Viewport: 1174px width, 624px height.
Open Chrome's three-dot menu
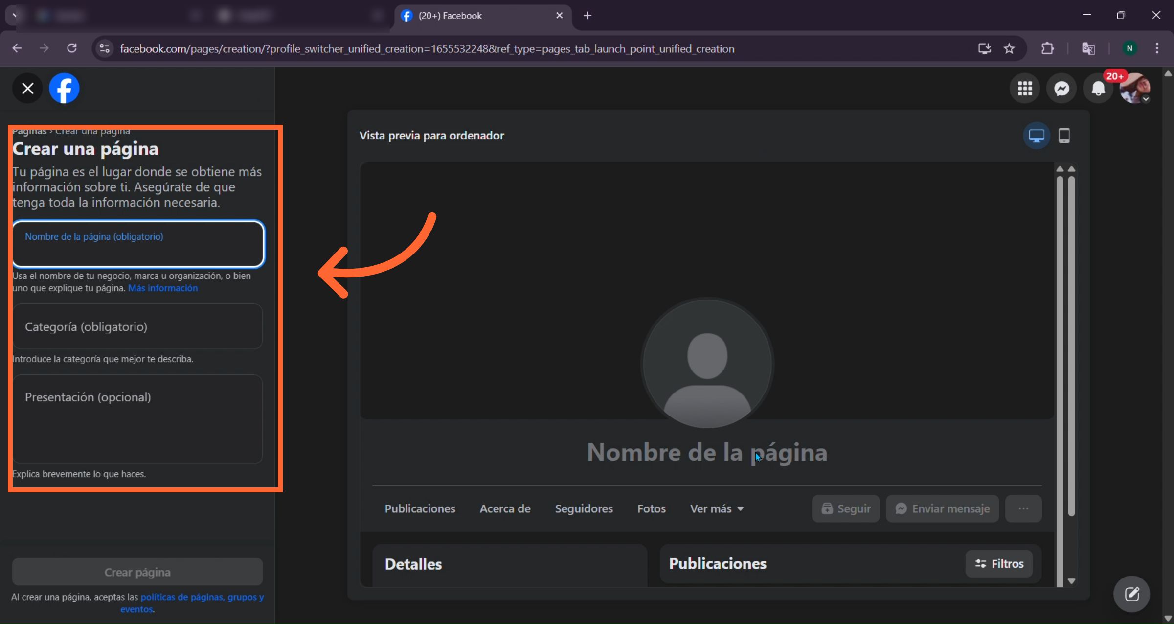pos(1158,48)
